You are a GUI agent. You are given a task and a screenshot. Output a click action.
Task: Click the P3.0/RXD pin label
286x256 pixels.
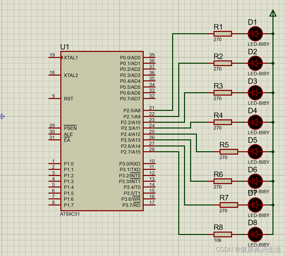130,164
